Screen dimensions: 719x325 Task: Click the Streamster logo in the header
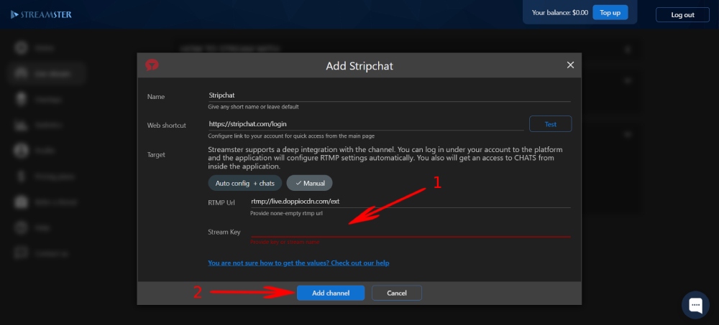tap(41, 14)
